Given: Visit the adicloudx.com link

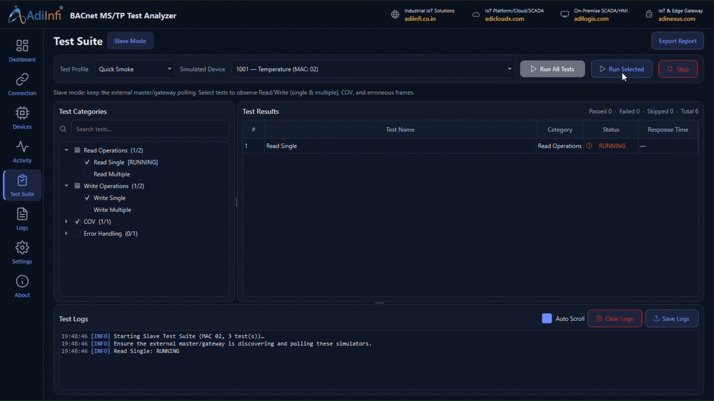Looking at the screenshot, I should [504, 19].
